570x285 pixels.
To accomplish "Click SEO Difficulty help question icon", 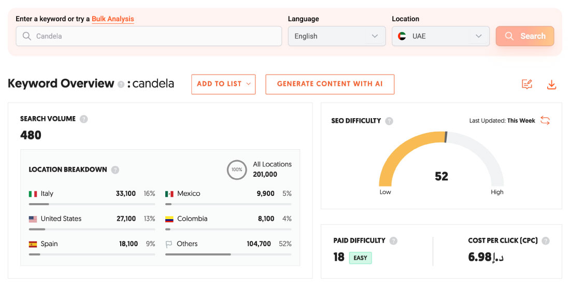I will (389, 121).
